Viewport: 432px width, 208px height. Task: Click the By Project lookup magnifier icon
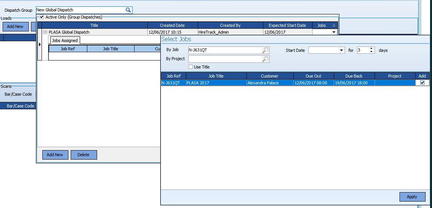(x=265, y=59)
